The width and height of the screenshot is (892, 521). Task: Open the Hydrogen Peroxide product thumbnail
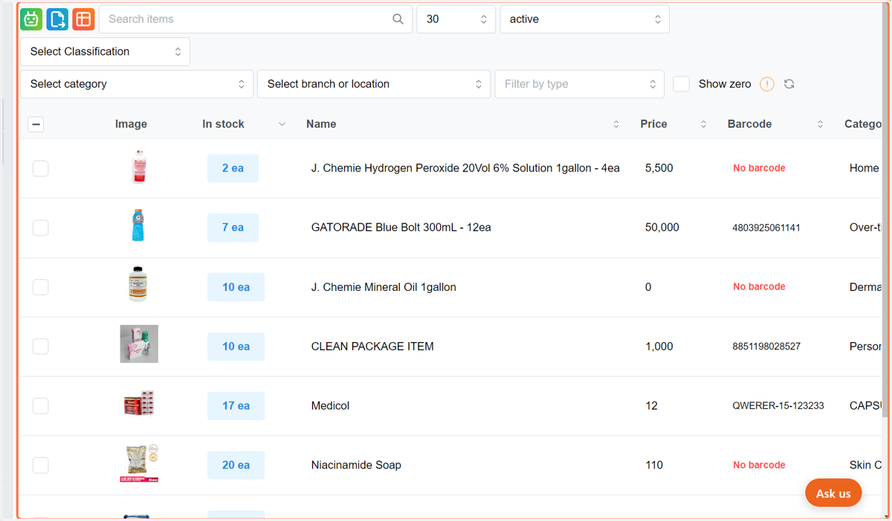point(138,167)
